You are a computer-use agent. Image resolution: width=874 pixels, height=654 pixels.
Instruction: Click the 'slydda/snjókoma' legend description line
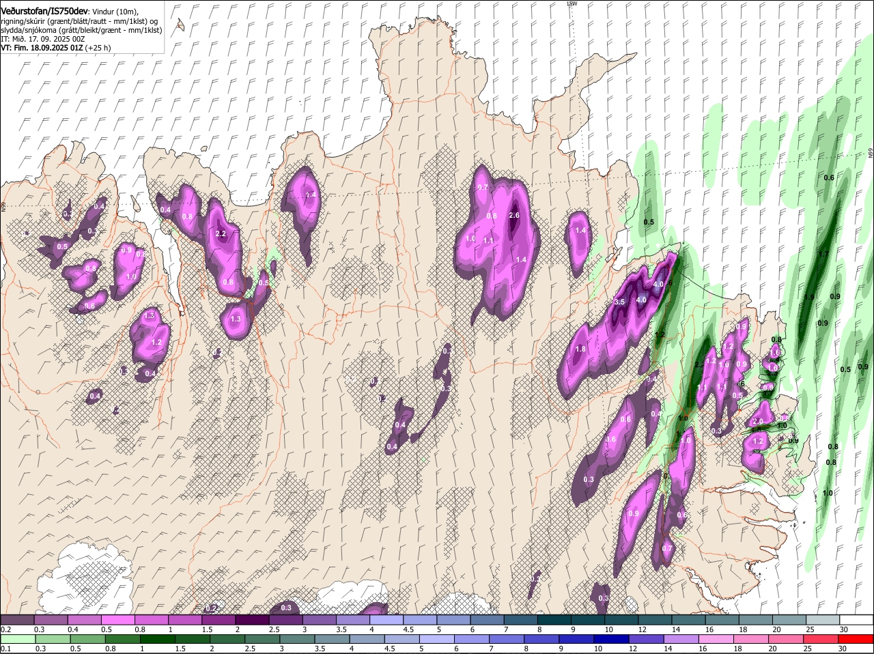coord(81,30)
